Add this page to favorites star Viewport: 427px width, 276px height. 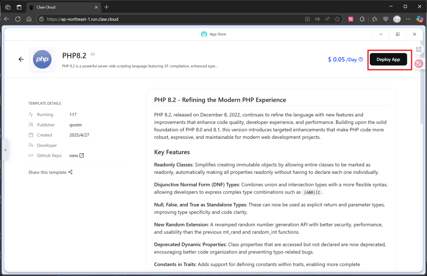coord(337,19)
